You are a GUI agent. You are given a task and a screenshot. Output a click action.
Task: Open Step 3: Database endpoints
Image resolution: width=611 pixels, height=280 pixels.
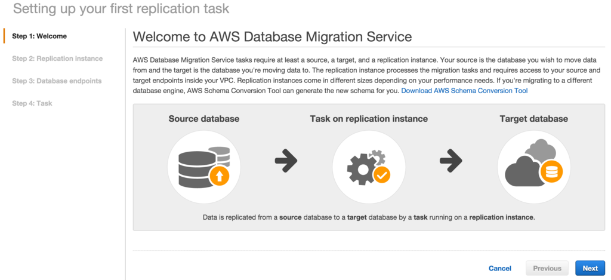pos(57,81)
